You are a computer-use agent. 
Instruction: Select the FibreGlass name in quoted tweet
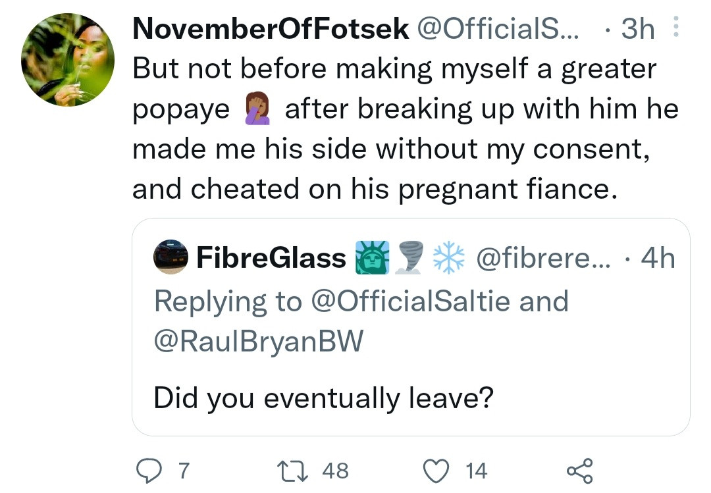(271, 258)
